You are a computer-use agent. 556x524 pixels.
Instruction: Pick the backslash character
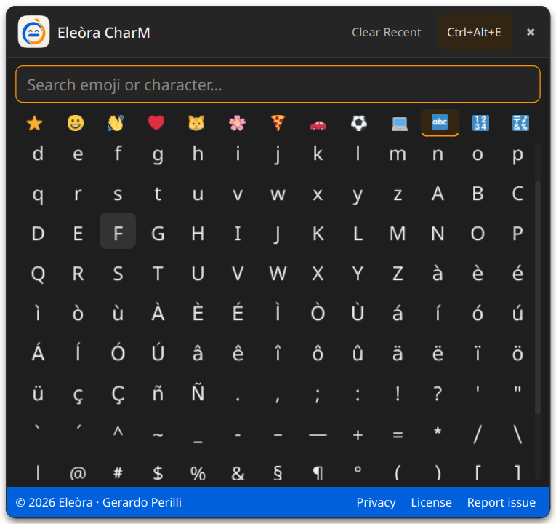517,434
